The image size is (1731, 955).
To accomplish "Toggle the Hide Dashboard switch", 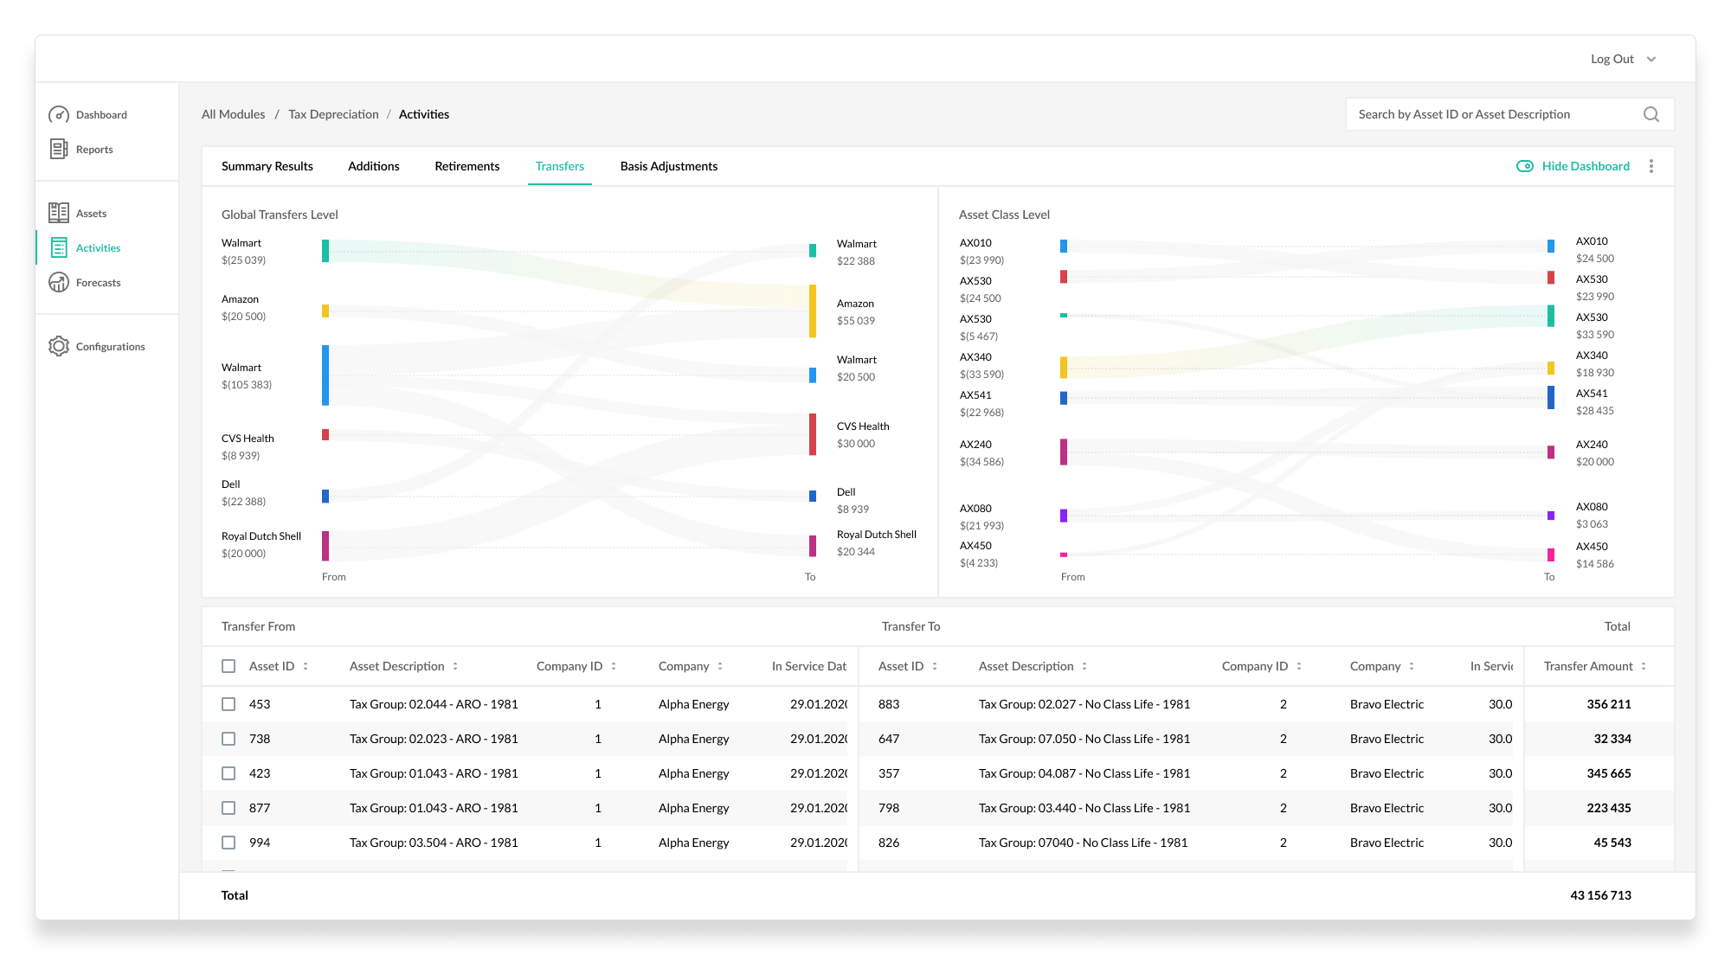I will click(1525, 166).
